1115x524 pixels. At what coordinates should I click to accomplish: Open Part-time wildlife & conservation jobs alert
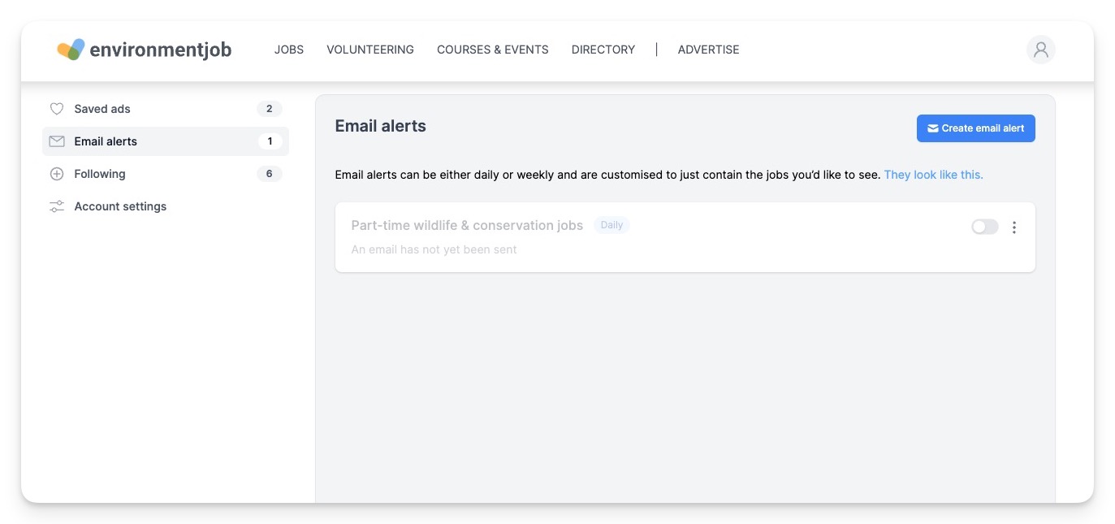(467, 226)
